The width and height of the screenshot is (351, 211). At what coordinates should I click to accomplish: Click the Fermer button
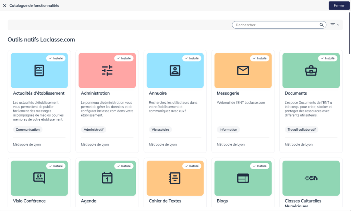pyautogui.click(x=339, y=5)
